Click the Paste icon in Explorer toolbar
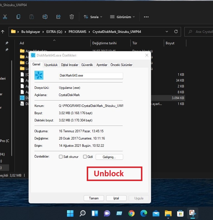The width and height of the screenshot is (213, 220). click(x=32, y=17)
